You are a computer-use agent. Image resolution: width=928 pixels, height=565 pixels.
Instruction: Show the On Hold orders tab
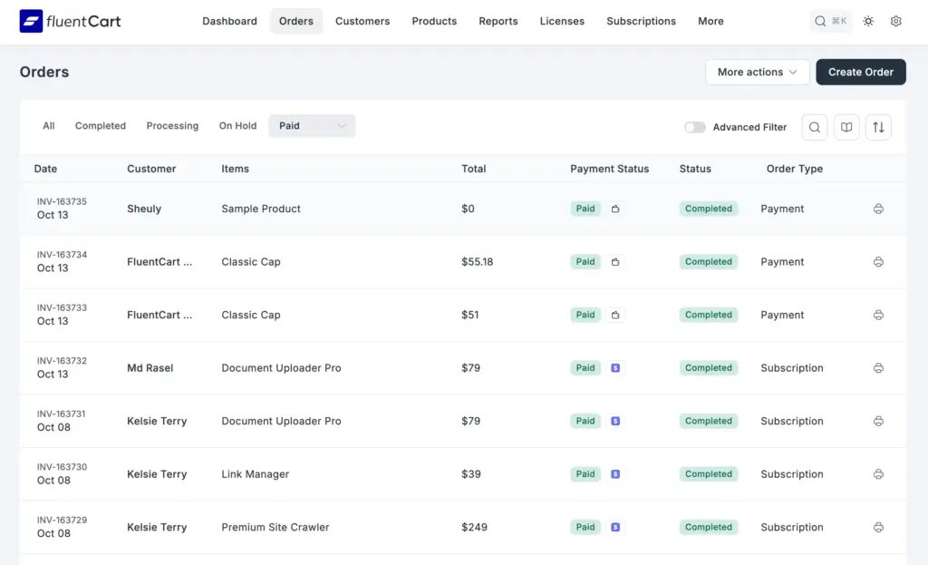coord(237,126)
